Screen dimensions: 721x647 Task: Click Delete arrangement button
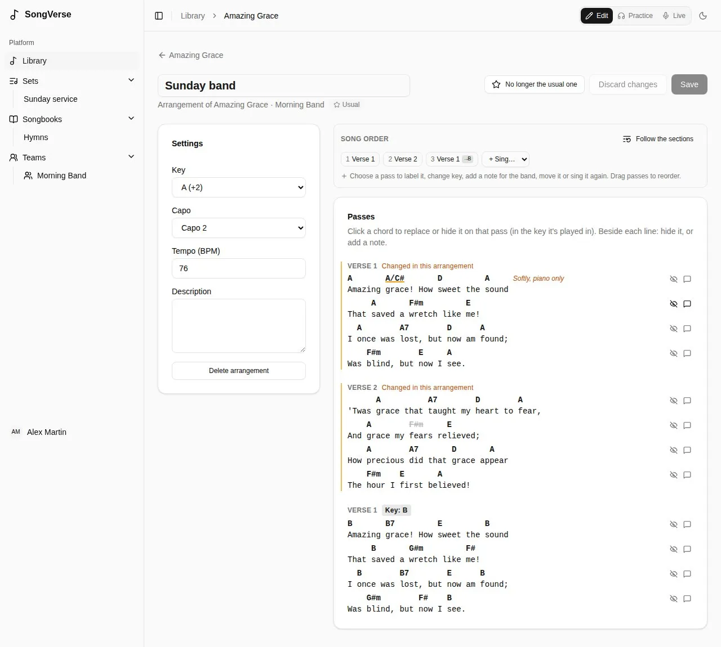(239, 371)
